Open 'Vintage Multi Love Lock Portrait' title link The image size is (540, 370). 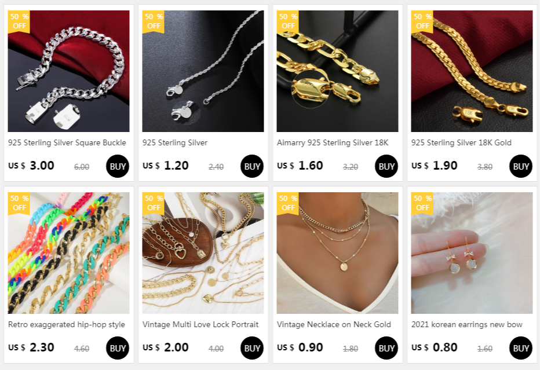[x=200, y=324]
